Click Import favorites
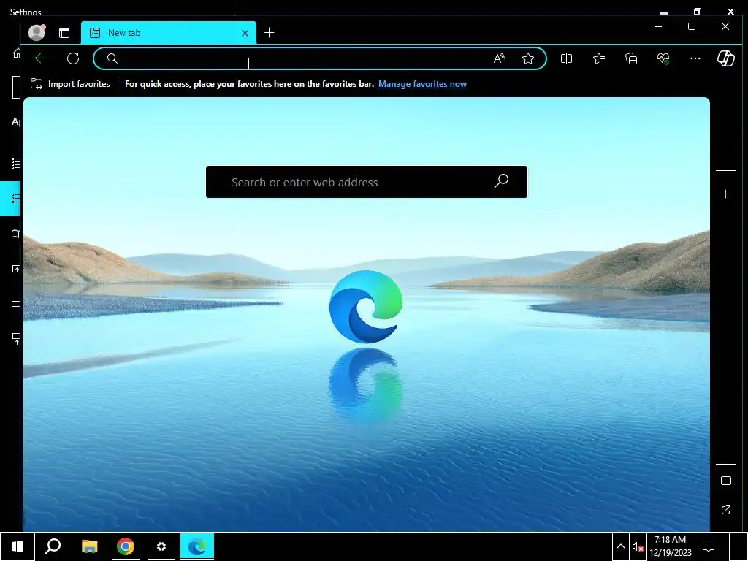Image resolution: width=748 pixels, height=561 pixels. [70, 84]
